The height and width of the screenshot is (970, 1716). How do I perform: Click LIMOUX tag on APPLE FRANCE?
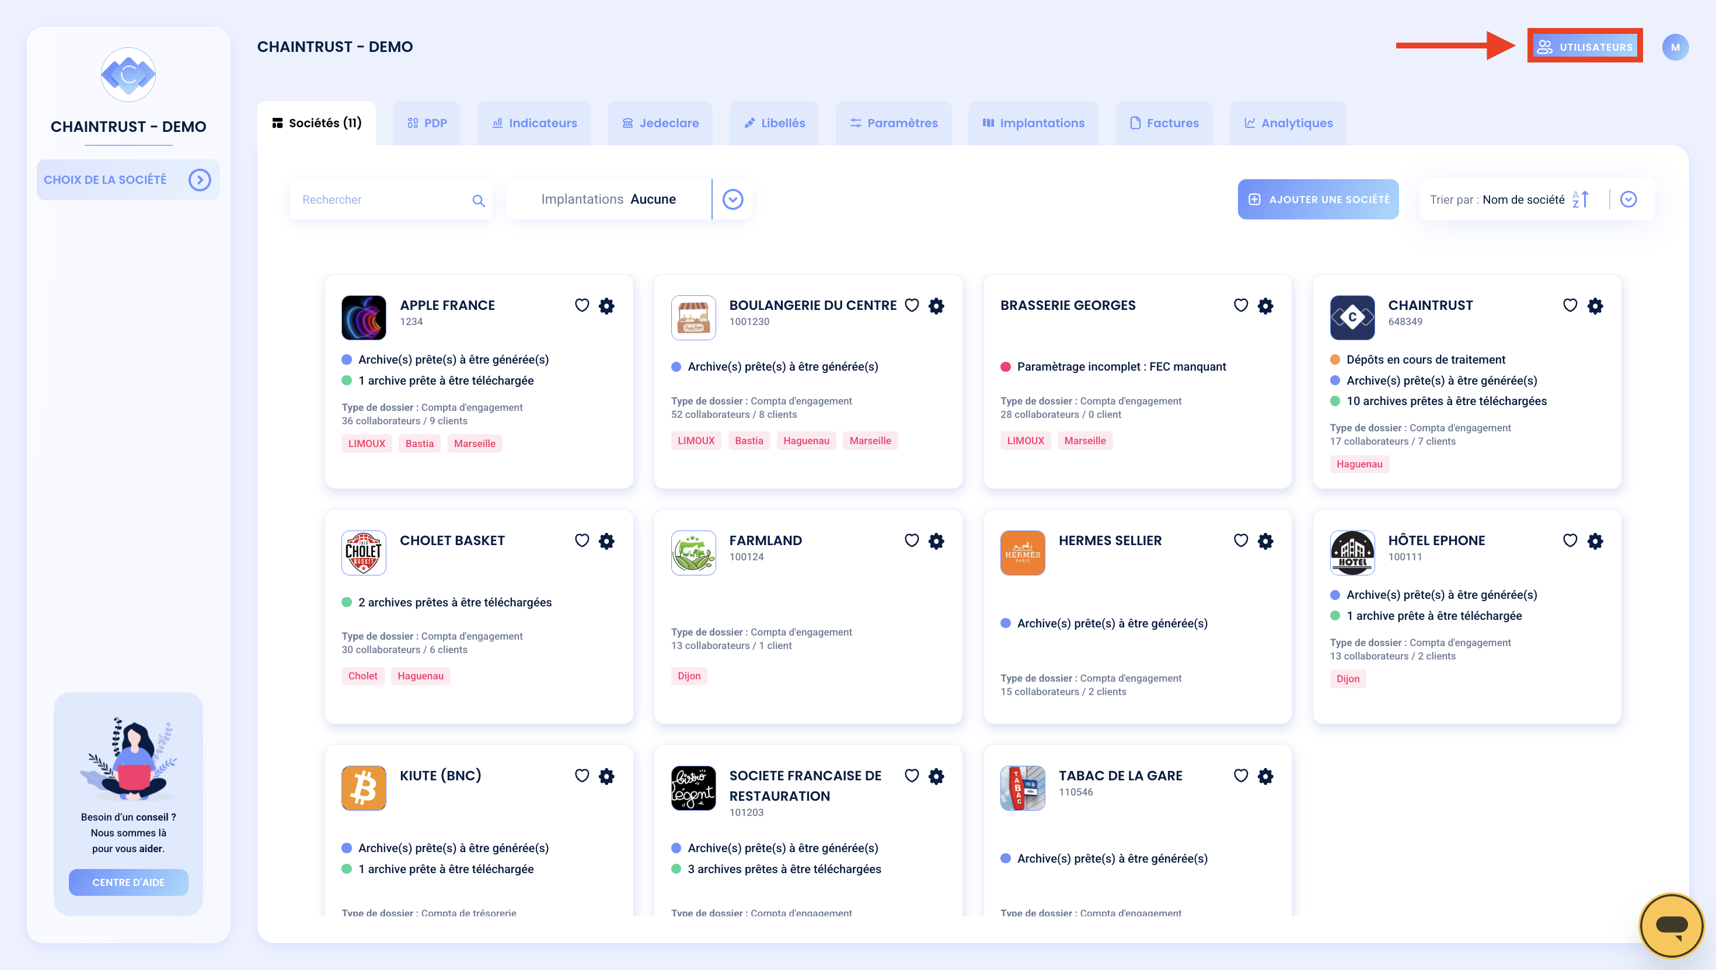[x=367, y=444]
